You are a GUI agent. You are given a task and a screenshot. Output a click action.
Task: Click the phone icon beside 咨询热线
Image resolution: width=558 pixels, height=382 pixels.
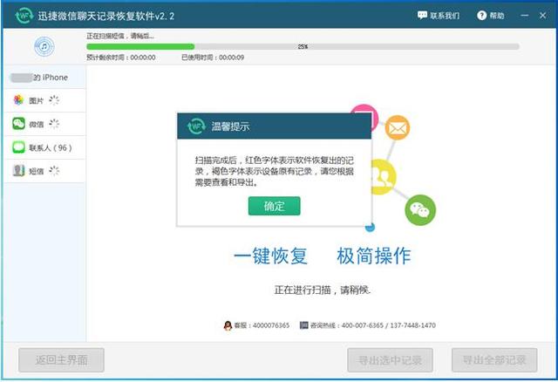click(x=304, y=325)
